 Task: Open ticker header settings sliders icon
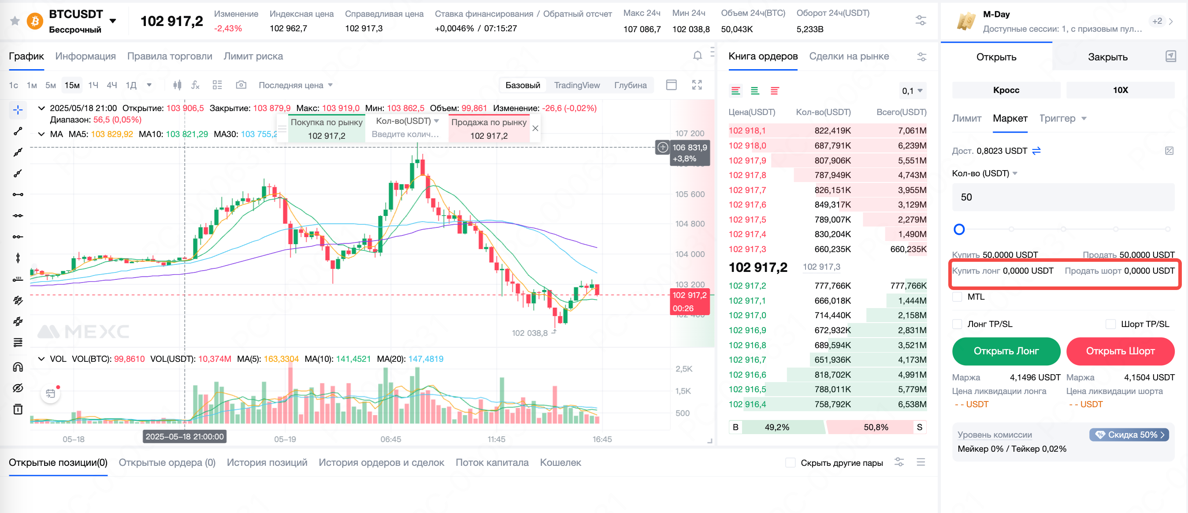coord(921,20)
